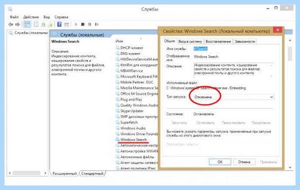
Task: Switch to the Общие tab
Action: click(169, 41)
